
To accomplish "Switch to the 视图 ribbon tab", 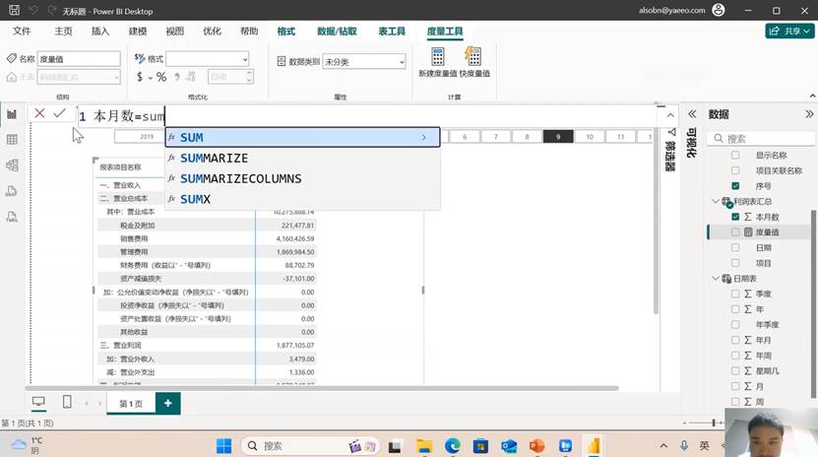I will point(175,32).
